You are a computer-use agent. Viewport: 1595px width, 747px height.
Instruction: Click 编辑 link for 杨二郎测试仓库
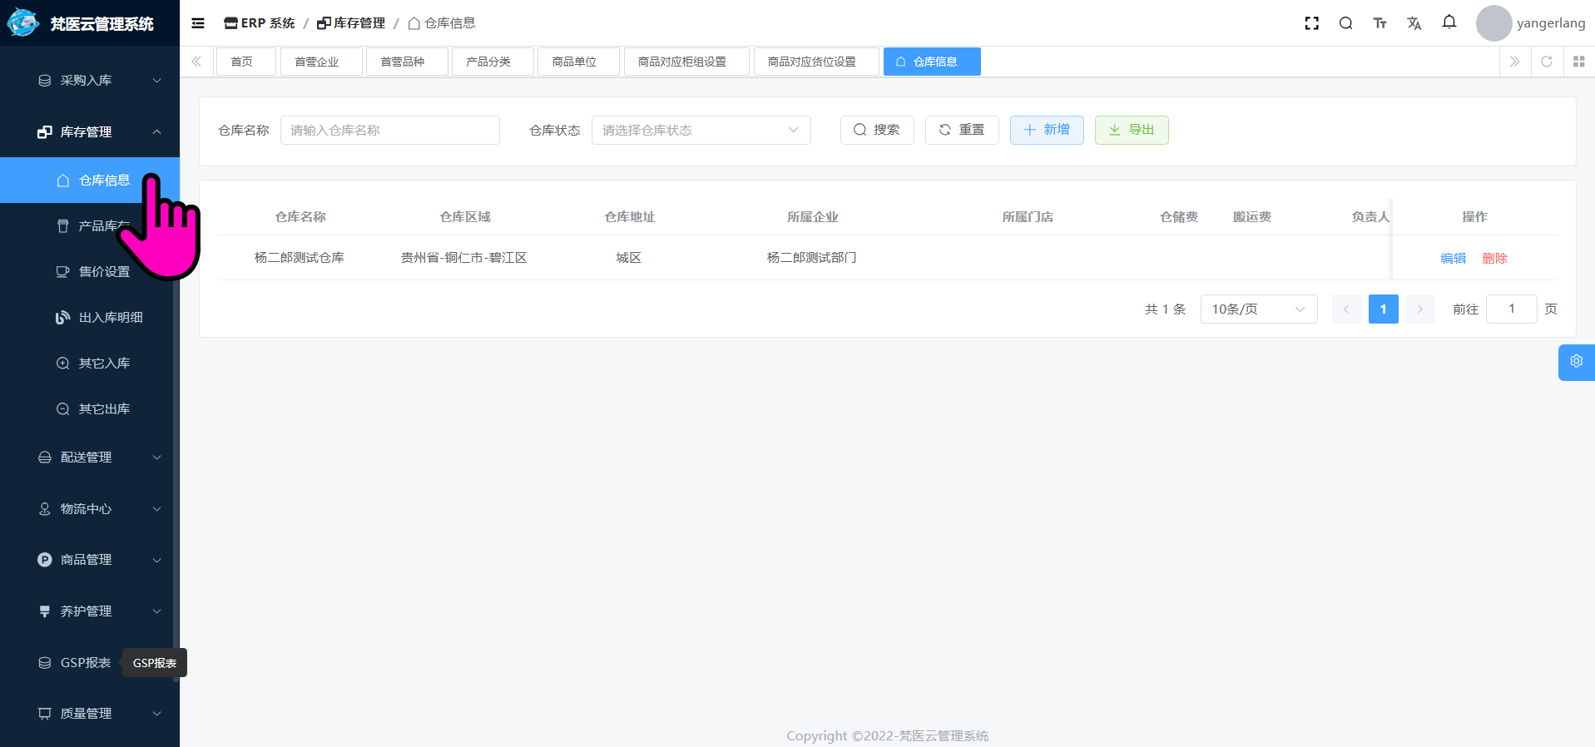pos(1453,259)
